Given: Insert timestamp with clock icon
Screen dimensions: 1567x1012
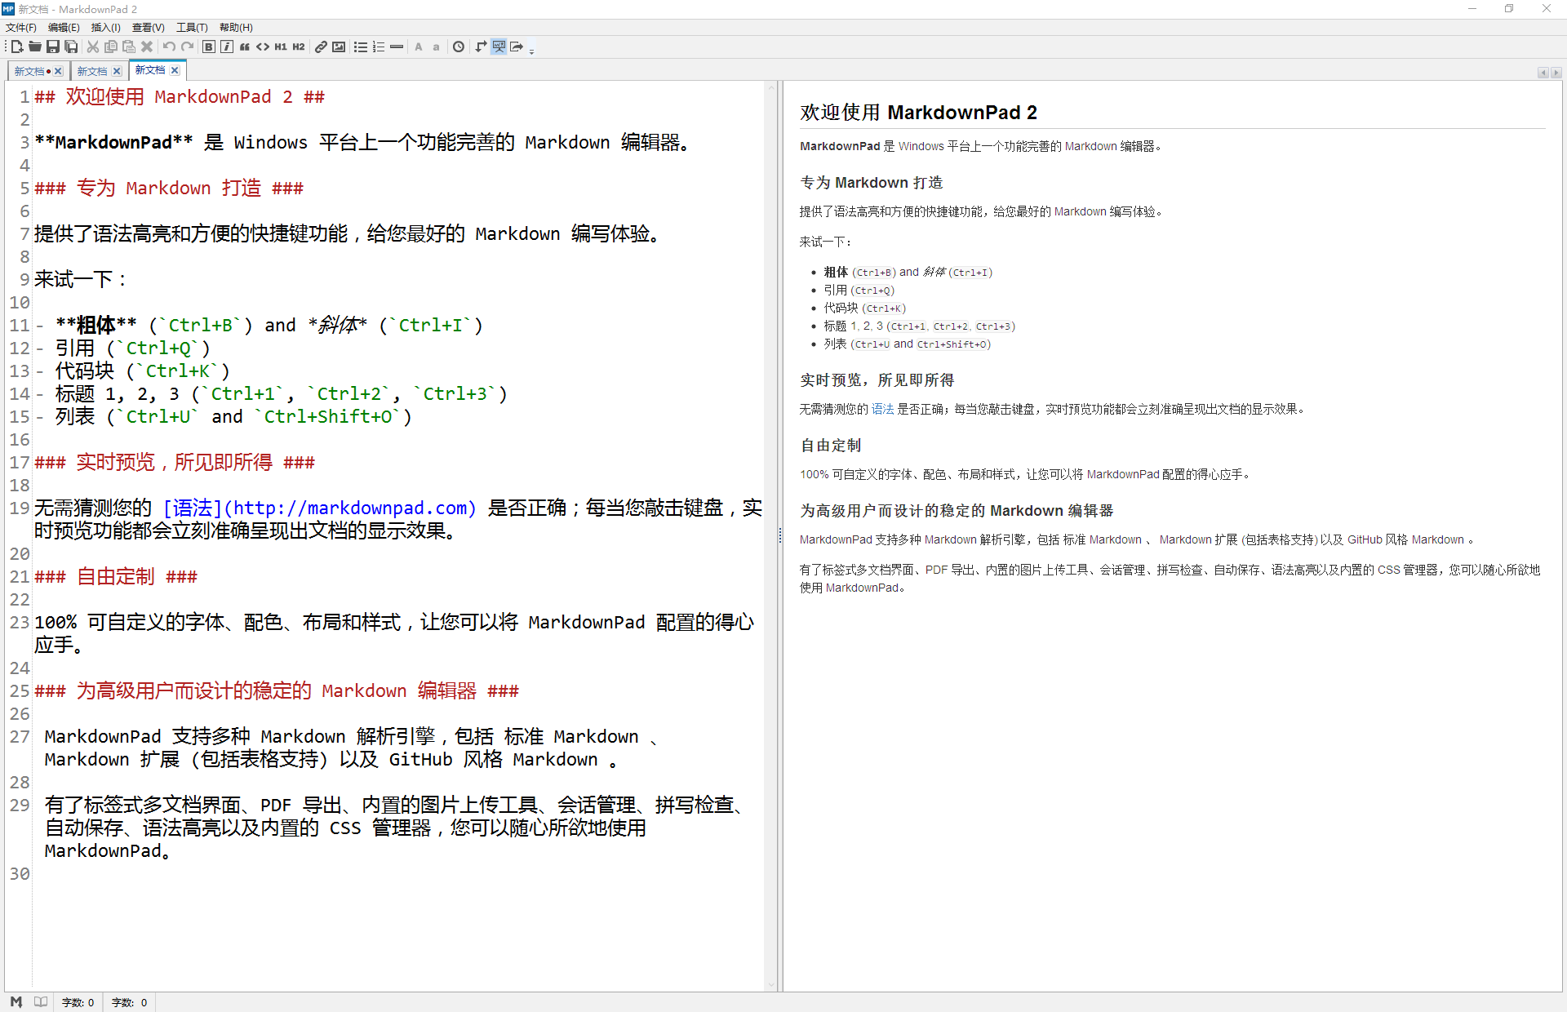Looking at the screenshot, I should pos(459,47).
